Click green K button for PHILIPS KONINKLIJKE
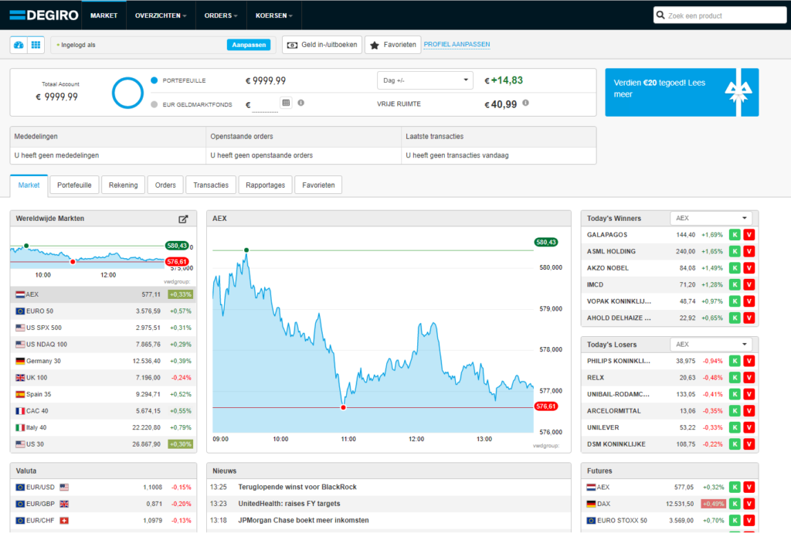Viewport: 791px width, 537px height. coord(735,361)
